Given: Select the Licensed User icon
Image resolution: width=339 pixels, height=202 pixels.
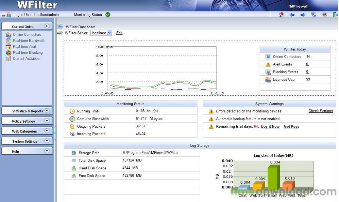Looking at the screenshot, I should [x=268, y=80].
